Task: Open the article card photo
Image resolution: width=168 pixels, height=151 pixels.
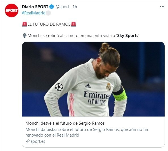Action: click(93, 79)
